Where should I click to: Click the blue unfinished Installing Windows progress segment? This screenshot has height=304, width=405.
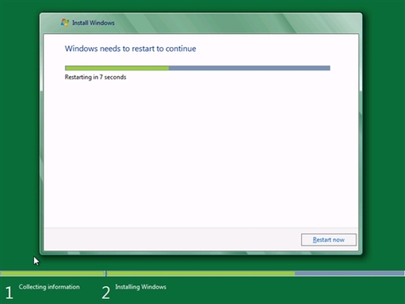click(x=350, y=273)
